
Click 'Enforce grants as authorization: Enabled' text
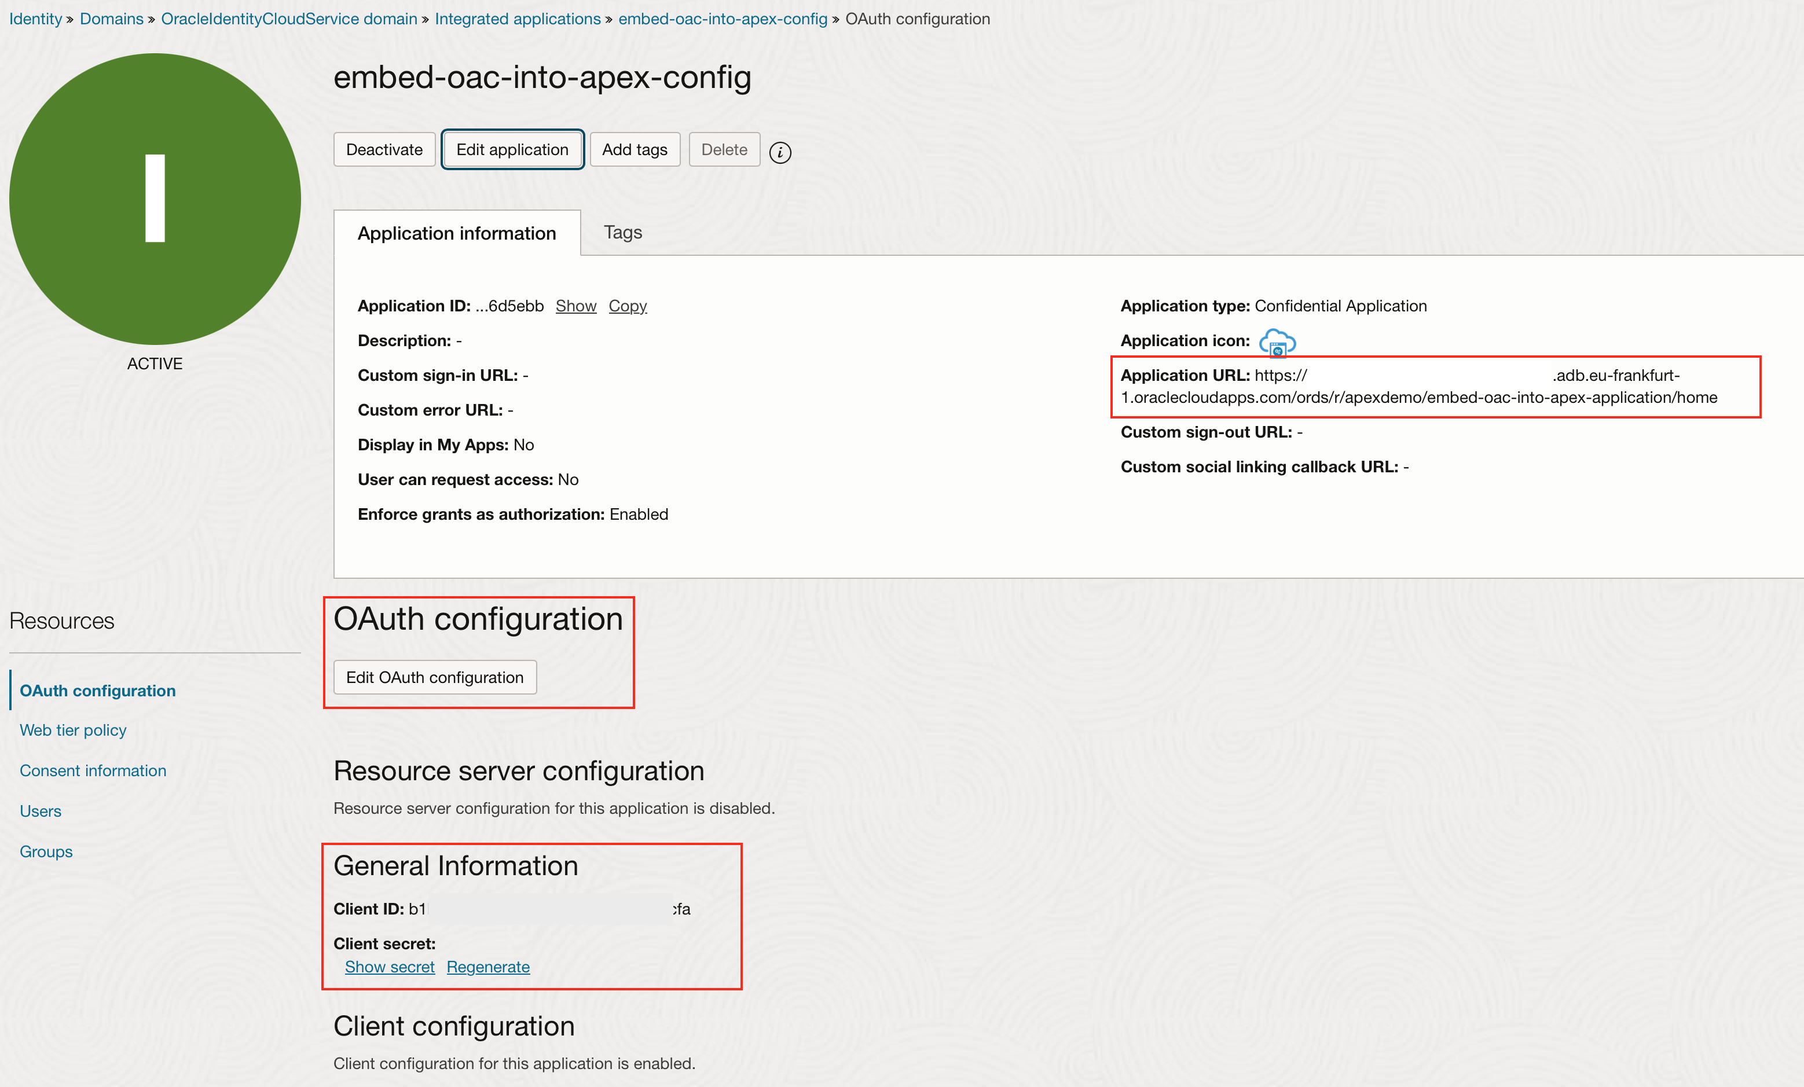512,515
